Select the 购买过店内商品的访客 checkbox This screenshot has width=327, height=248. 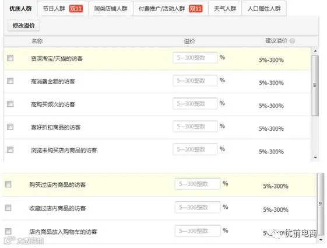8,184
